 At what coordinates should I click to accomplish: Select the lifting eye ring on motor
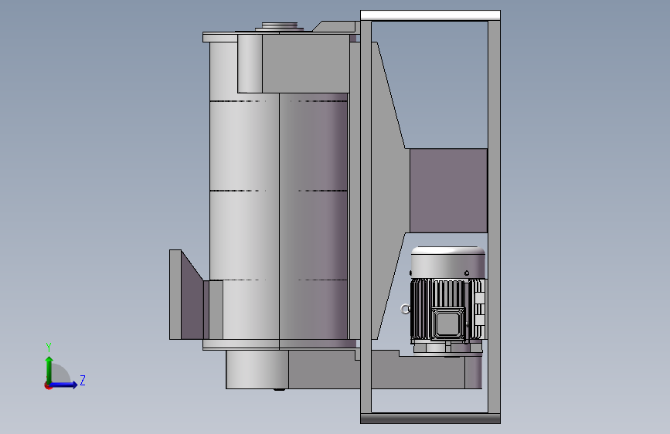[405, 309]
